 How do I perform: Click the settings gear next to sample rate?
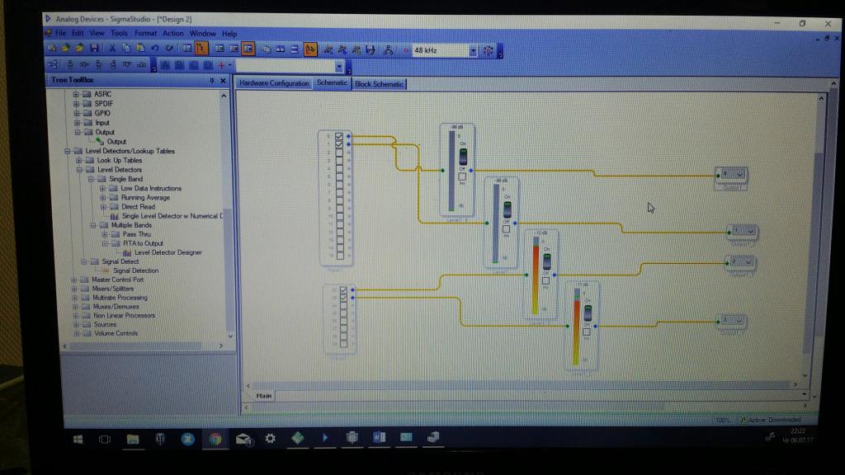point(488,50)
